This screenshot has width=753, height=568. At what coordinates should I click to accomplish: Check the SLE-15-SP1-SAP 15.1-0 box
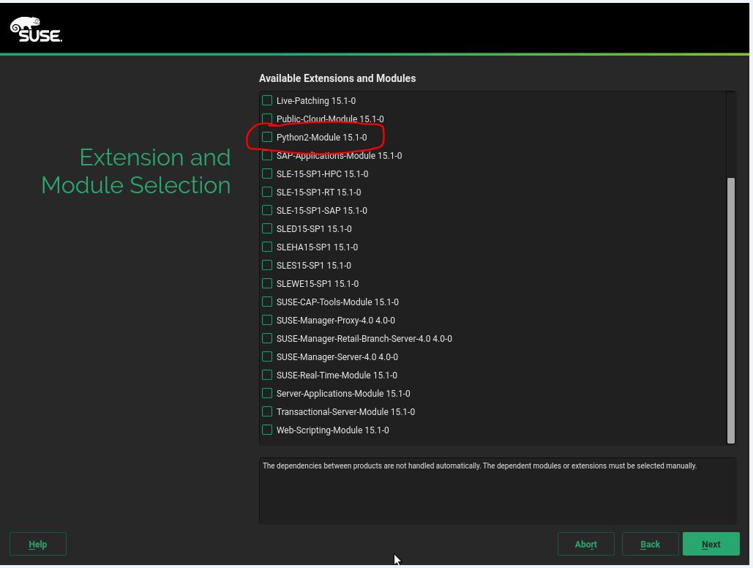point(267,210)
